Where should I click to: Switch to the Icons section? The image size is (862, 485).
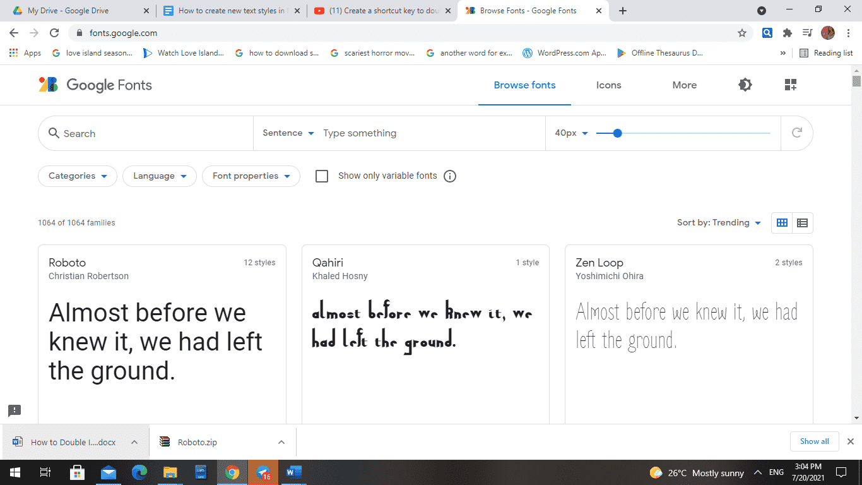608,85
